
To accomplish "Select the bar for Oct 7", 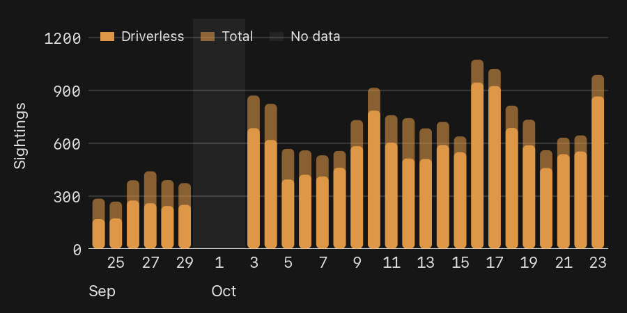I will tap(323, 202).
